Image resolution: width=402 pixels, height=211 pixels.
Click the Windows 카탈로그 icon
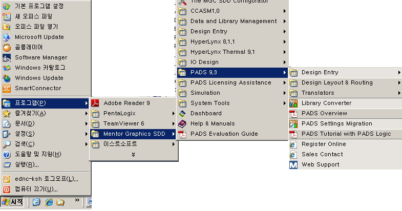[7, 68]
